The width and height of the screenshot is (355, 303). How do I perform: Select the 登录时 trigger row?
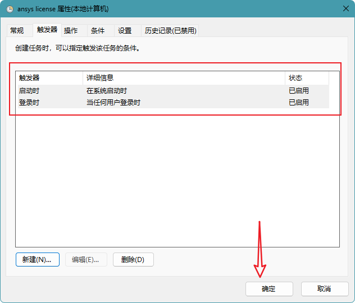174,103
